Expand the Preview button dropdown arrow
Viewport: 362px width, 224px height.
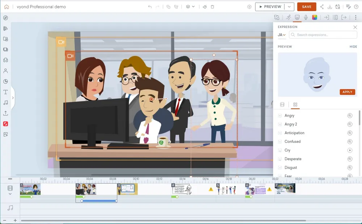click(289, 7)
